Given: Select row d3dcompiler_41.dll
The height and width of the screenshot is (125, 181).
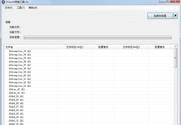Looking at the screenshot, I should click(x=89, y=79).
